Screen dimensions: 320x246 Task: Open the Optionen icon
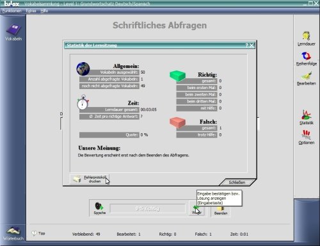coord(306,135)
